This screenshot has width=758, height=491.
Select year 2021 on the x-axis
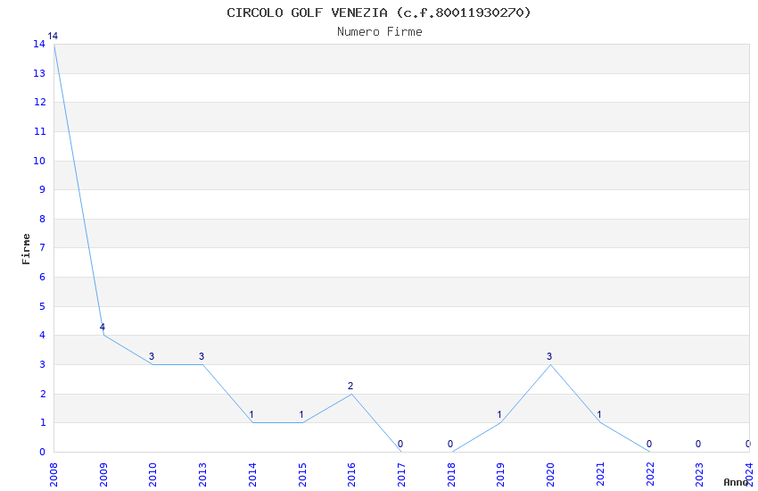coord(600,475)
